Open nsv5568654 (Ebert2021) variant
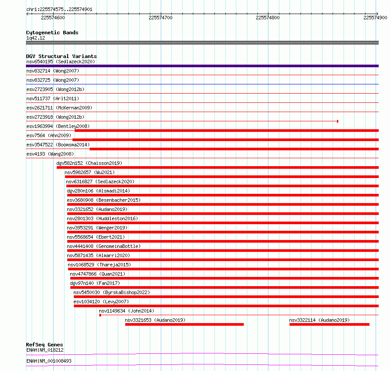The image size is (391, 371). click(x=96, y=237)
